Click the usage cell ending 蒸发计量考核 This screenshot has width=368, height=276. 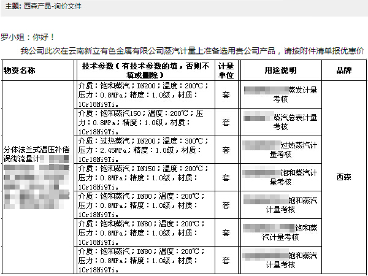click(x=280, y=94)
